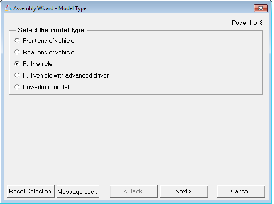The height and width of the screenshot is (204, 274).
Task: Pick Full vehicle with advanced driver radio circle
Action: pos(17,75)
